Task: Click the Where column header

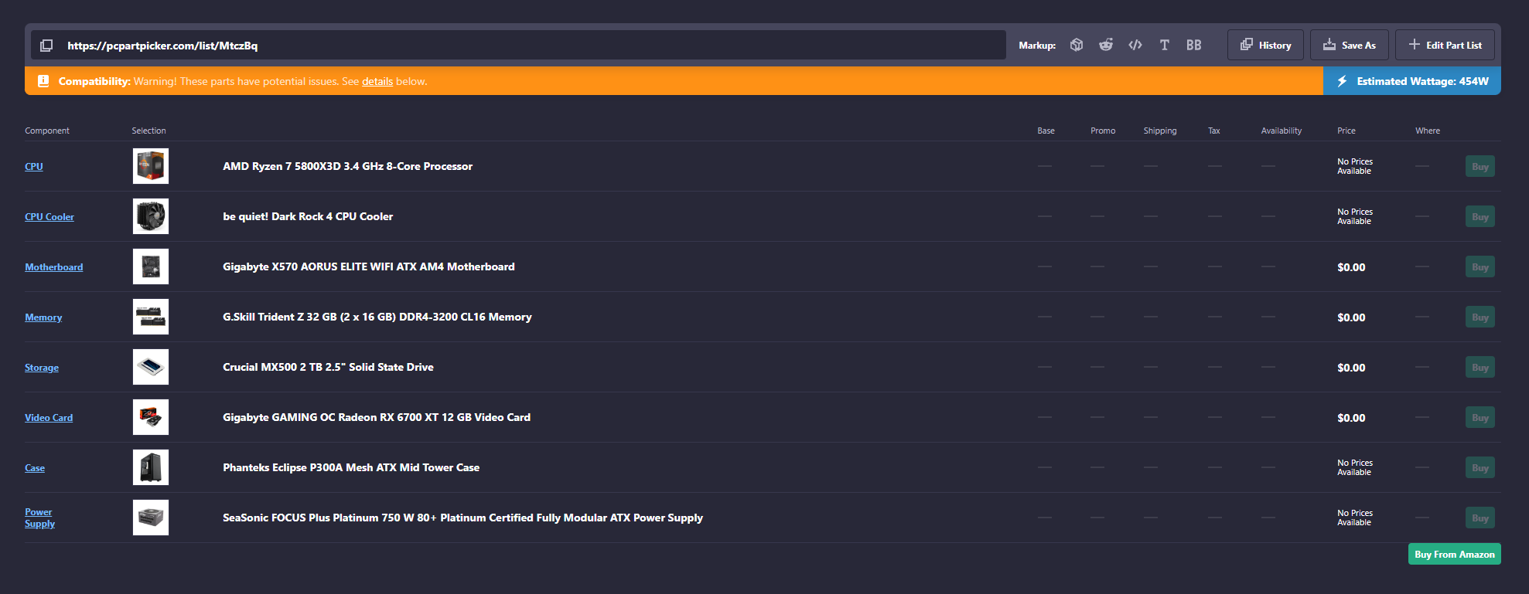Action: [x=1428, y=131]
